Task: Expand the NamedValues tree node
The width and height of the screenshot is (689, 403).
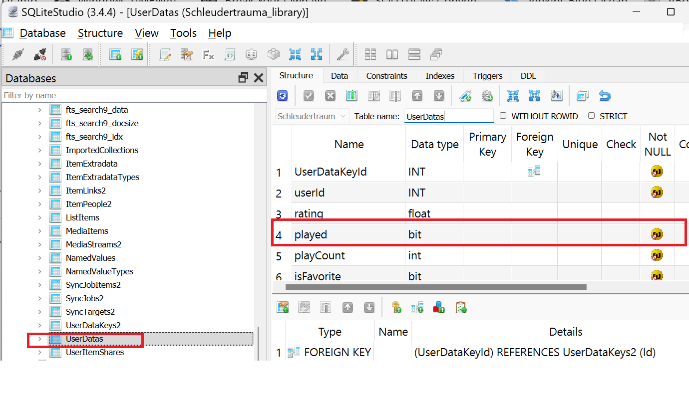Action: 40,258
